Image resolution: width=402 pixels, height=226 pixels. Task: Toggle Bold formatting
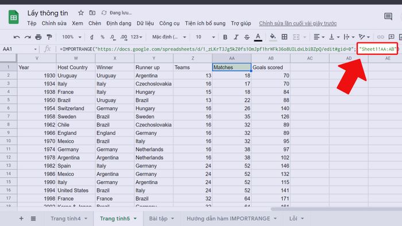click(x=225, y=37)
